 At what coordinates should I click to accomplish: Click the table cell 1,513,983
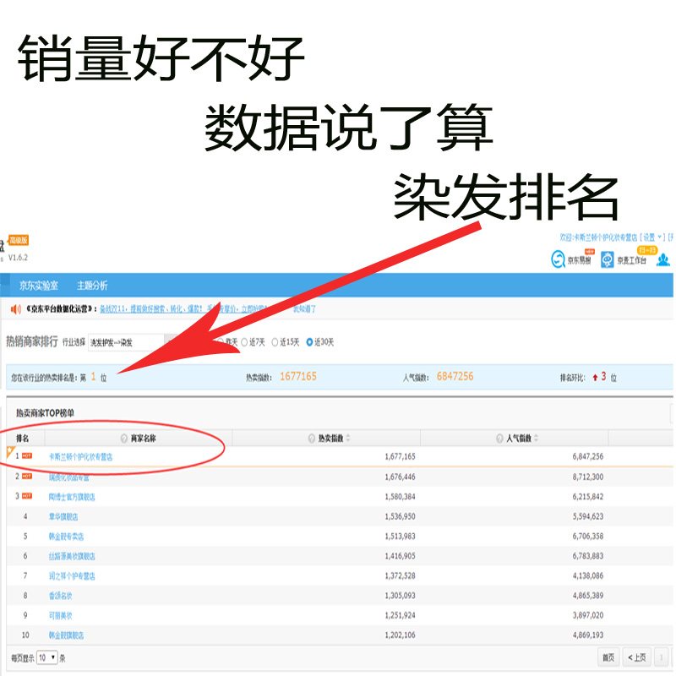400,537
